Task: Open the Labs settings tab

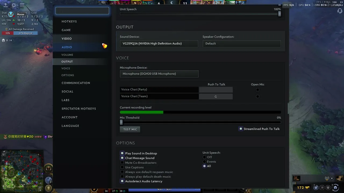Action: [66, 100]
